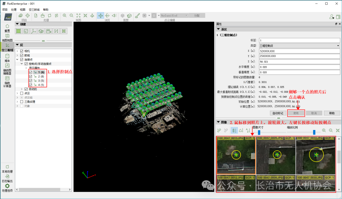Click the zoom out magnifier in the view toolbar
The image size is (342, 199).
click(x=71, y=16)
